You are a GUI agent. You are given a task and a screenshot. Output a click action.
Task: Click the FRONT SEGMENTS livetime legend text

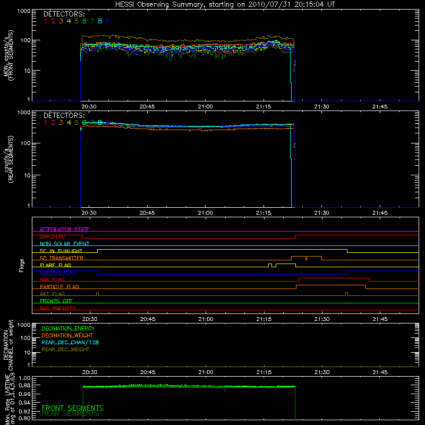coord(73,408)
